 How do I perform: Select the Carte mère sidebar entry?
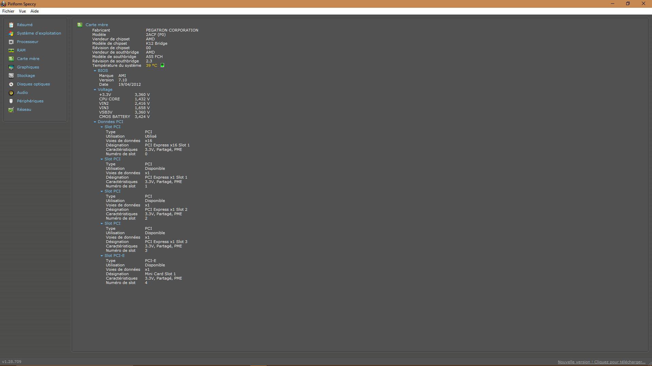pyautogui.click(x=28, y=59)
